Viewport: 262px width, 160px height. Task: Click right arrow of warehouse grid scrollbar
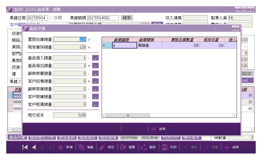tap(234, 116)
